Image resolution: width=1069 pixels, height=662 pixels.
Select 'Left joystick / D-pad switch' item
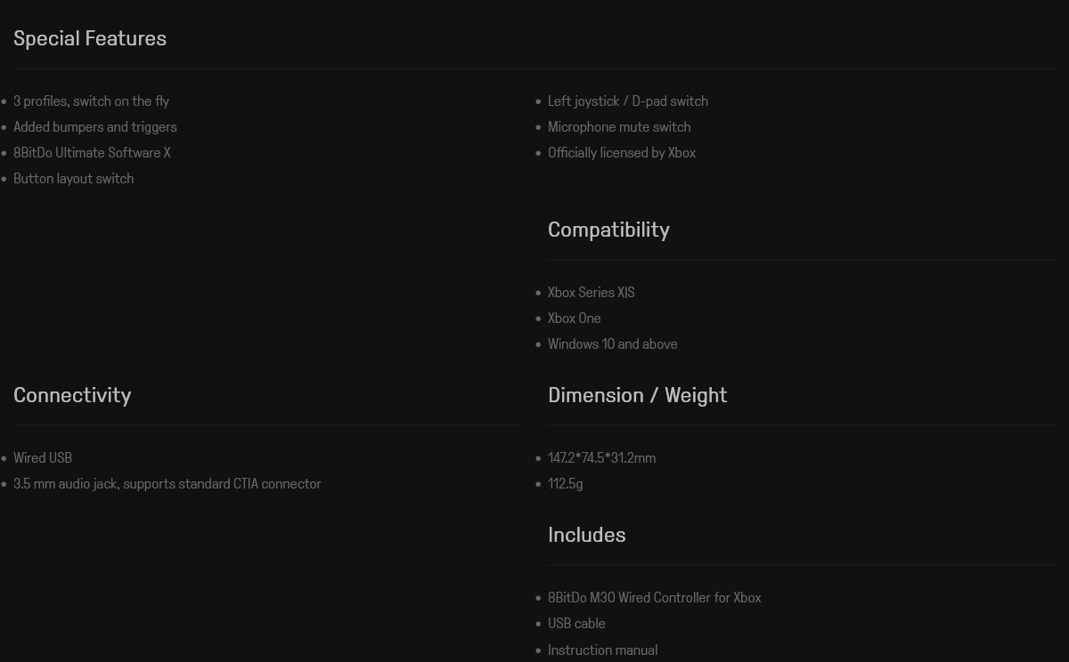point(628,101)
